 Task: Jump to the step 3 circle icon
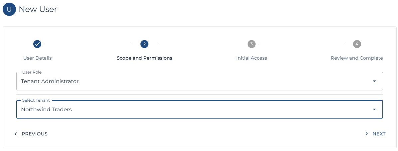click(x=252, y=44)
